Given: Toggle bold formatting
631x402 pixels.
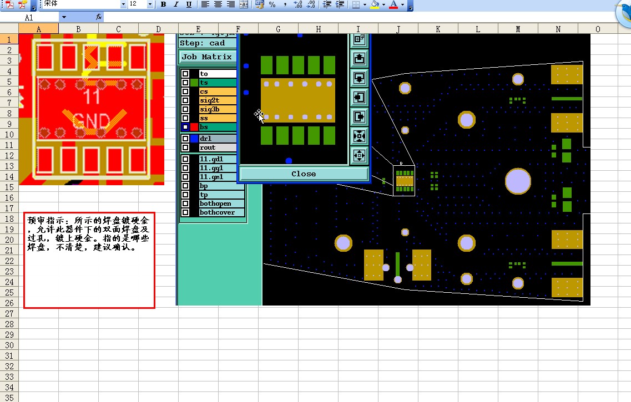Looking at the screenshot, I should (x=163, y=4).
